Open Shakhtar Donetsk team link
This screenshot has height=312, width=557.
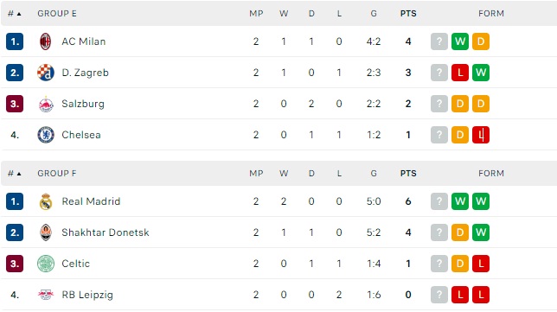[x=106, y=232]
